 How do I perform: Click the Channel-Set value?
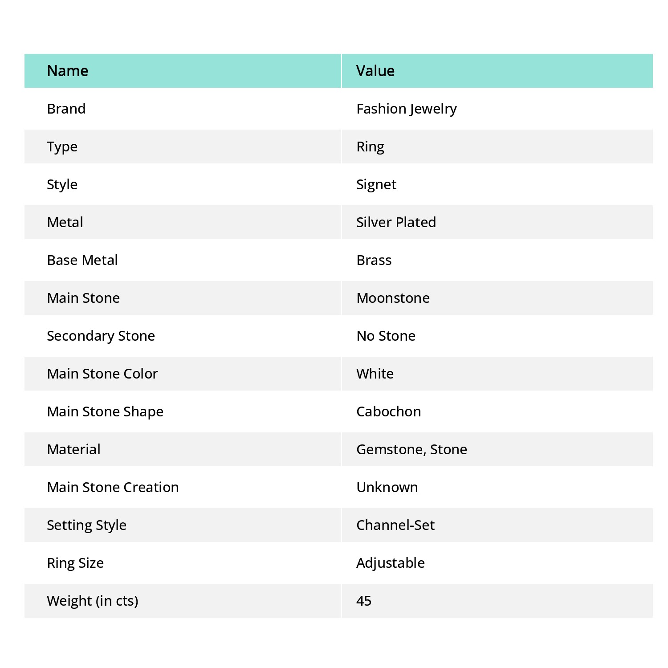pyautogui.click(x=395, y=525)
